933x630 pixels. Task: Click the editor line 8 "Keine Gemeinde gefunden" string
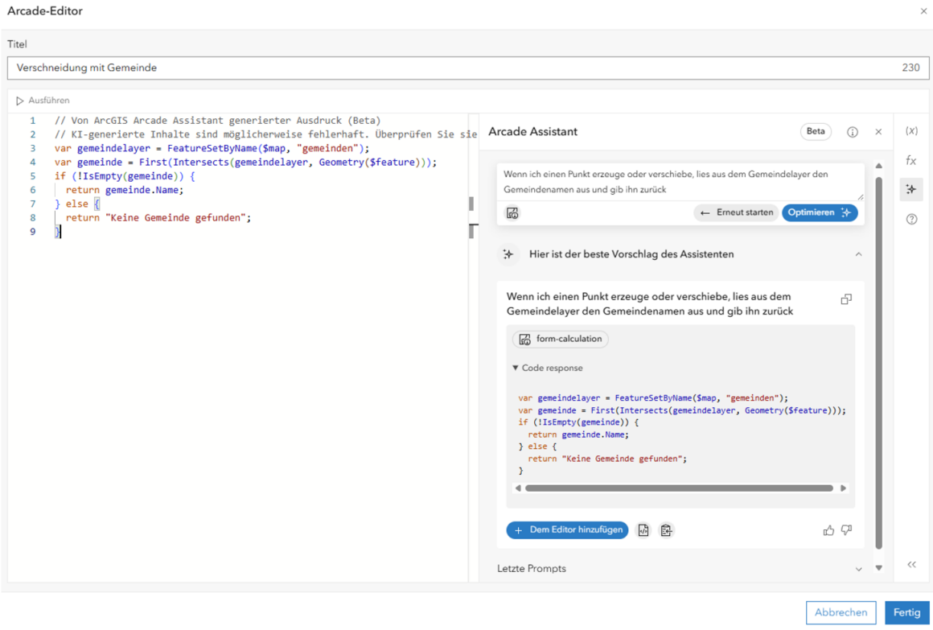point(175,218)
